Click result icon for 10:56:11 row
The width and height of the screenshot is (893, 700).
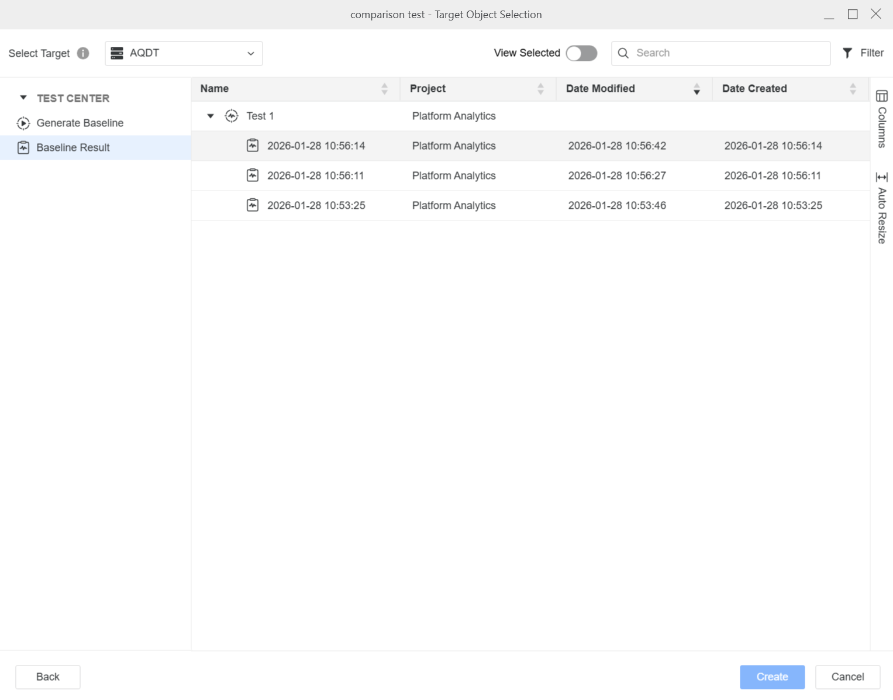(253, 175)
